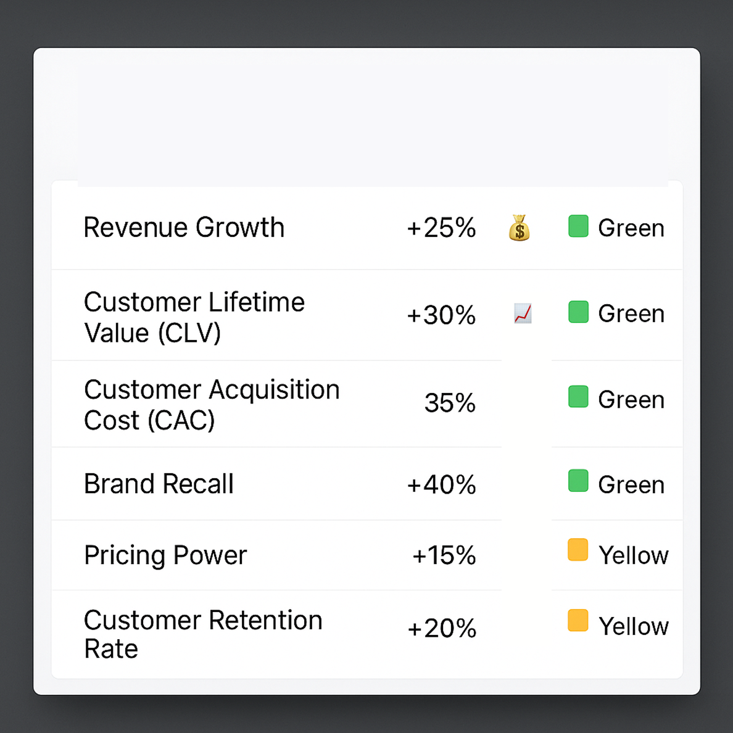Select Customer Retention Rate label

click(x=204, y=634)
